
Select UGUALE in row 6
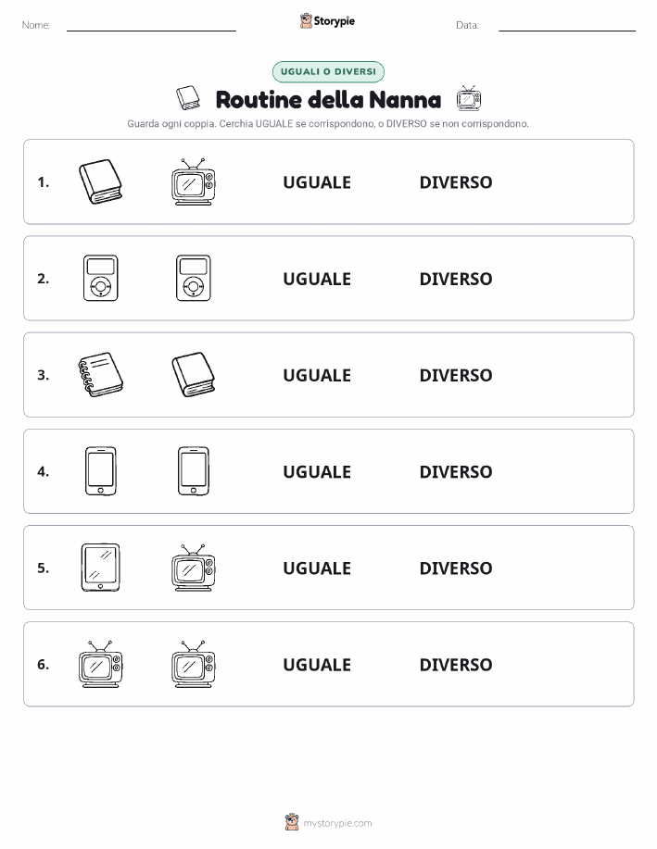click(x=317, y=665)
